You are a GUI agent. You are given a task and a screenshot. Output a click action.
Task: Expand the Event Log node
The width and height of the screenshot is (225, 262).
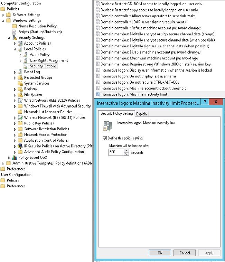(x=15, y=72)
